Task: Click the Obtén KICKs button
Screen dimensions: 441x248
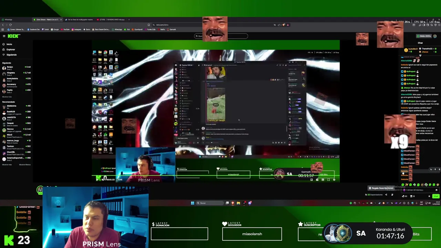Action: (423, 36)
